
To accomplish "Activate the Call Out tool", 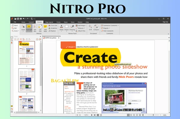I will click(40, 28).
